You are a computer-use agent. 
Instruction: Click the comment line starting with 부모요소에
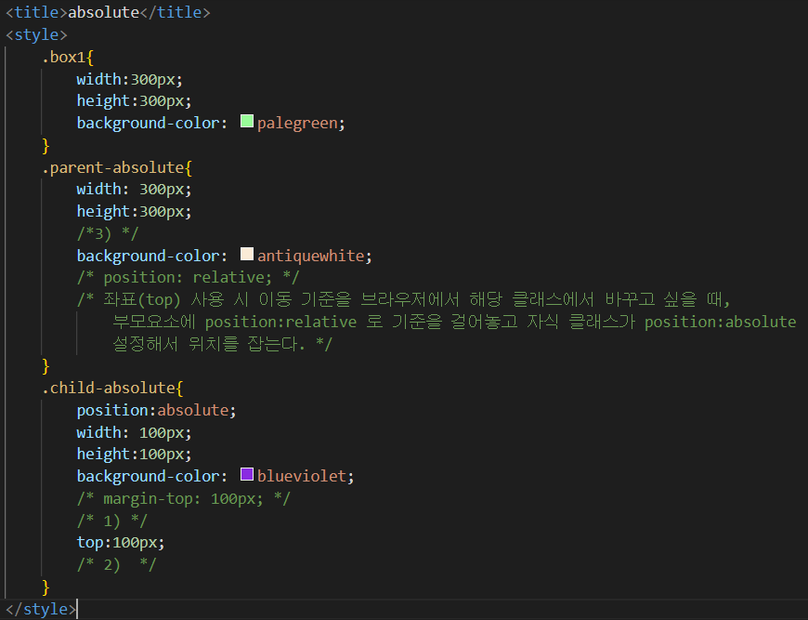(454, 322)
